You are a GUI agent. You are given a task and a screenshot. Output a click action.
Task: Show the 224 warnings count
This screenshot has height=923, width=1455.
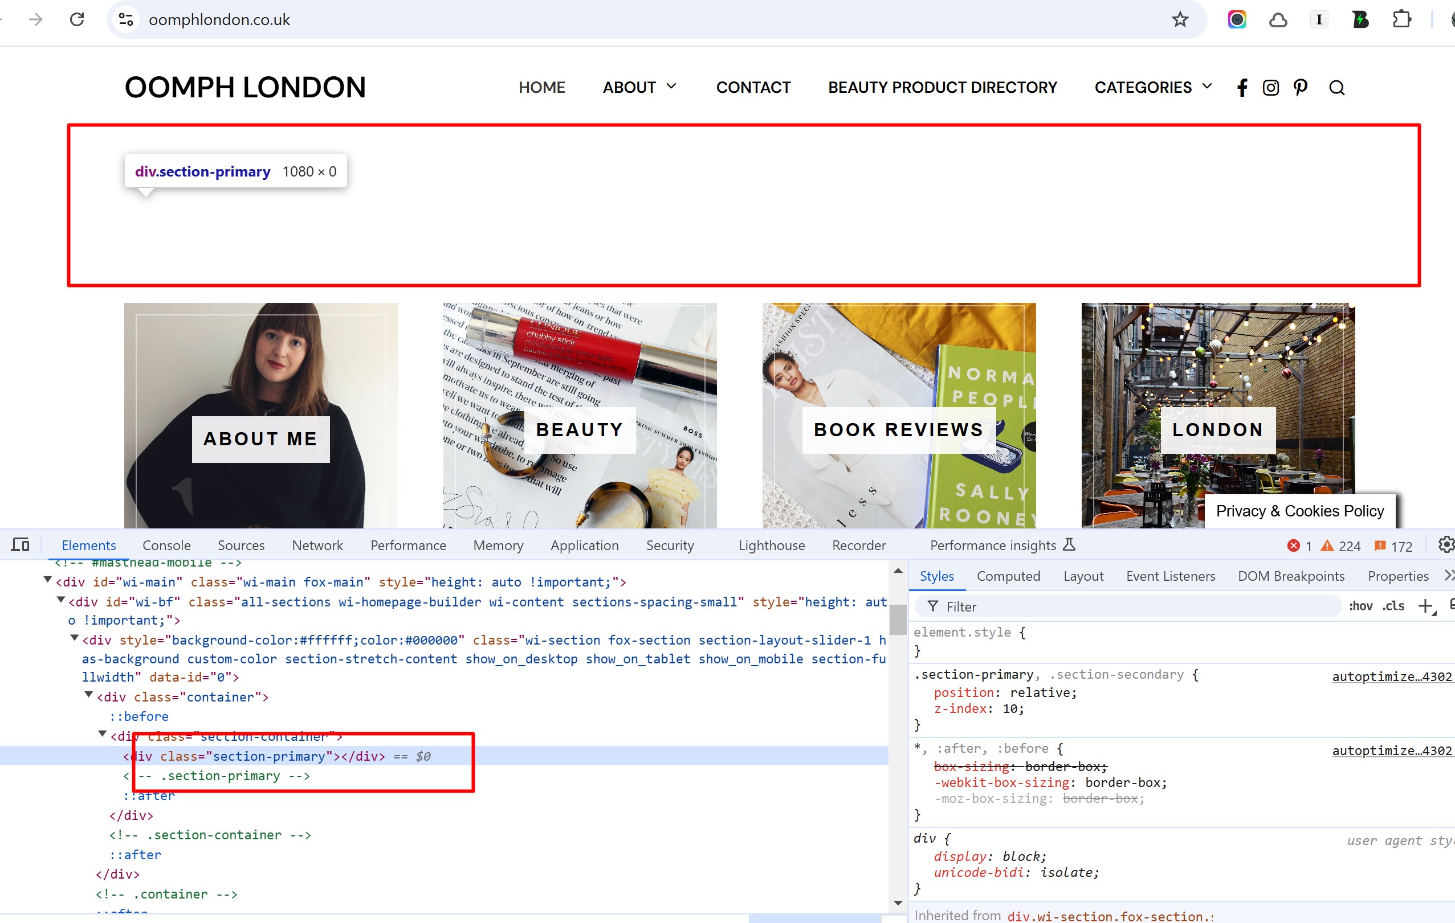point(1341,546)
